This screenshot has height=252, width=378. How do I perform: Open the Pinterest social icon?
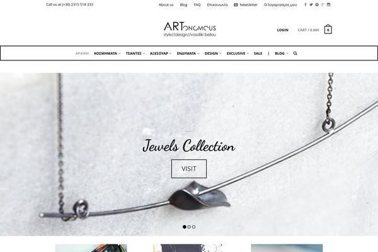pyautogui.click(x=317, y=4)
